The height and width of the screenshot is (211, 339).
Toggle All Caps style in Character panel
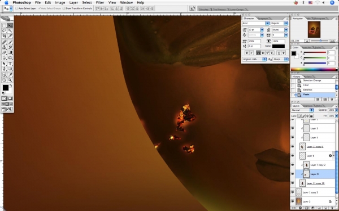259,53
